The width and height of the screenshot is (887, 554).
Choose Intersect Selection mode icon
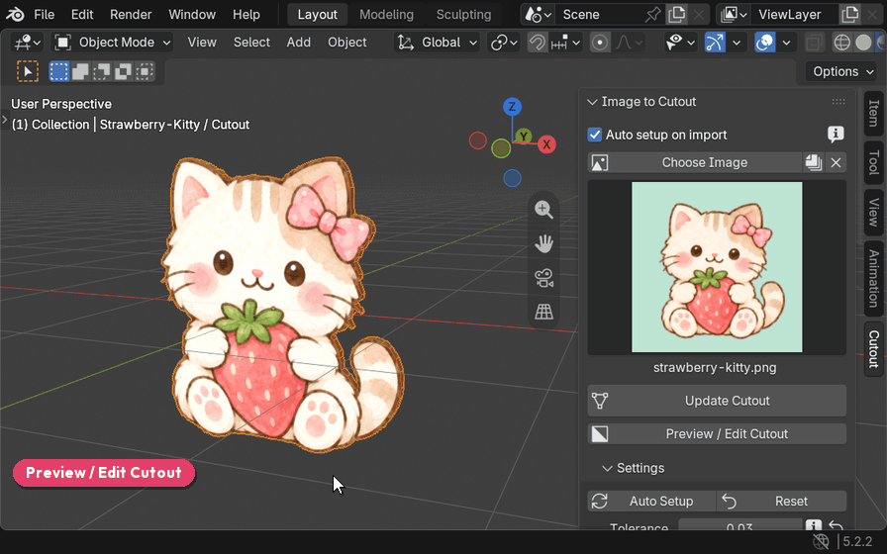pyautogui.click(x=145, y=71)
